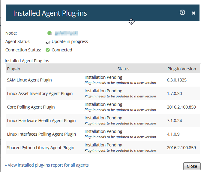Click the blurred node name
Screen dimensions: 204x172
click(x=66, y=33)
